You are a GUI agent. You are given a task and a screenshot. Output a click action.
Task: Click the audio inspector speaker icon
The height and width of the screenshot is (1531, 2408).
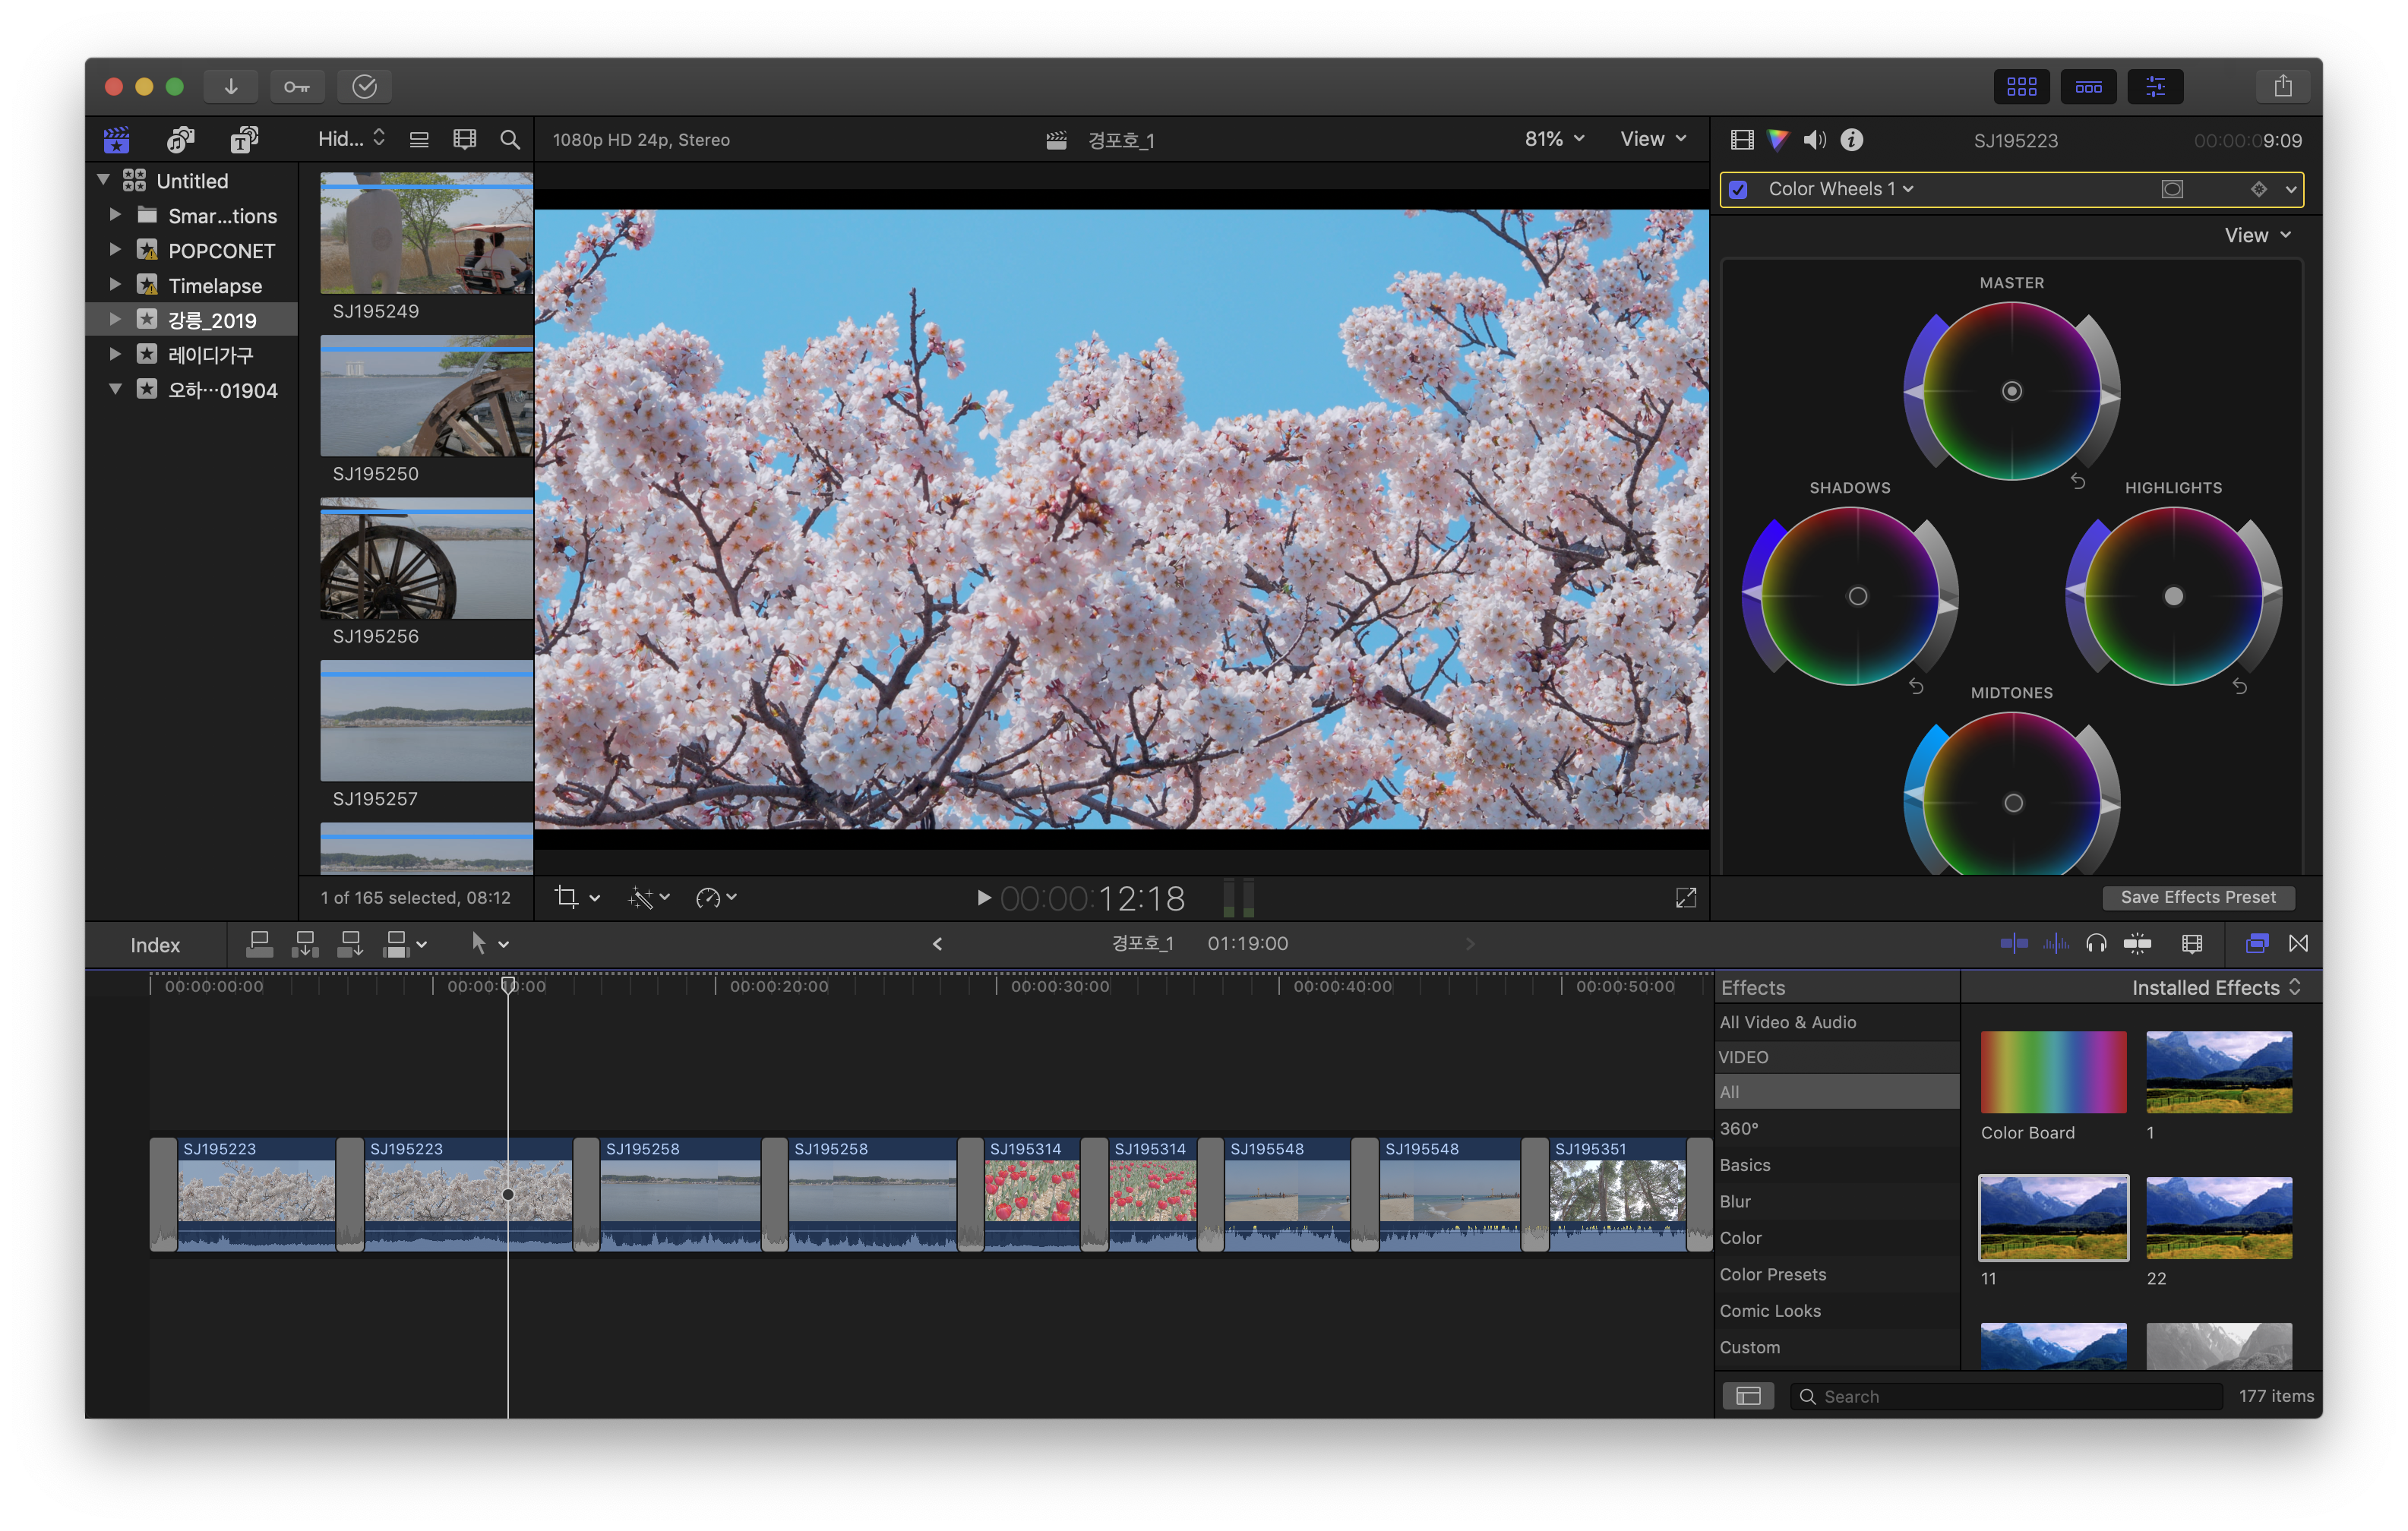pyautogui.click(x=1814, y=140)
